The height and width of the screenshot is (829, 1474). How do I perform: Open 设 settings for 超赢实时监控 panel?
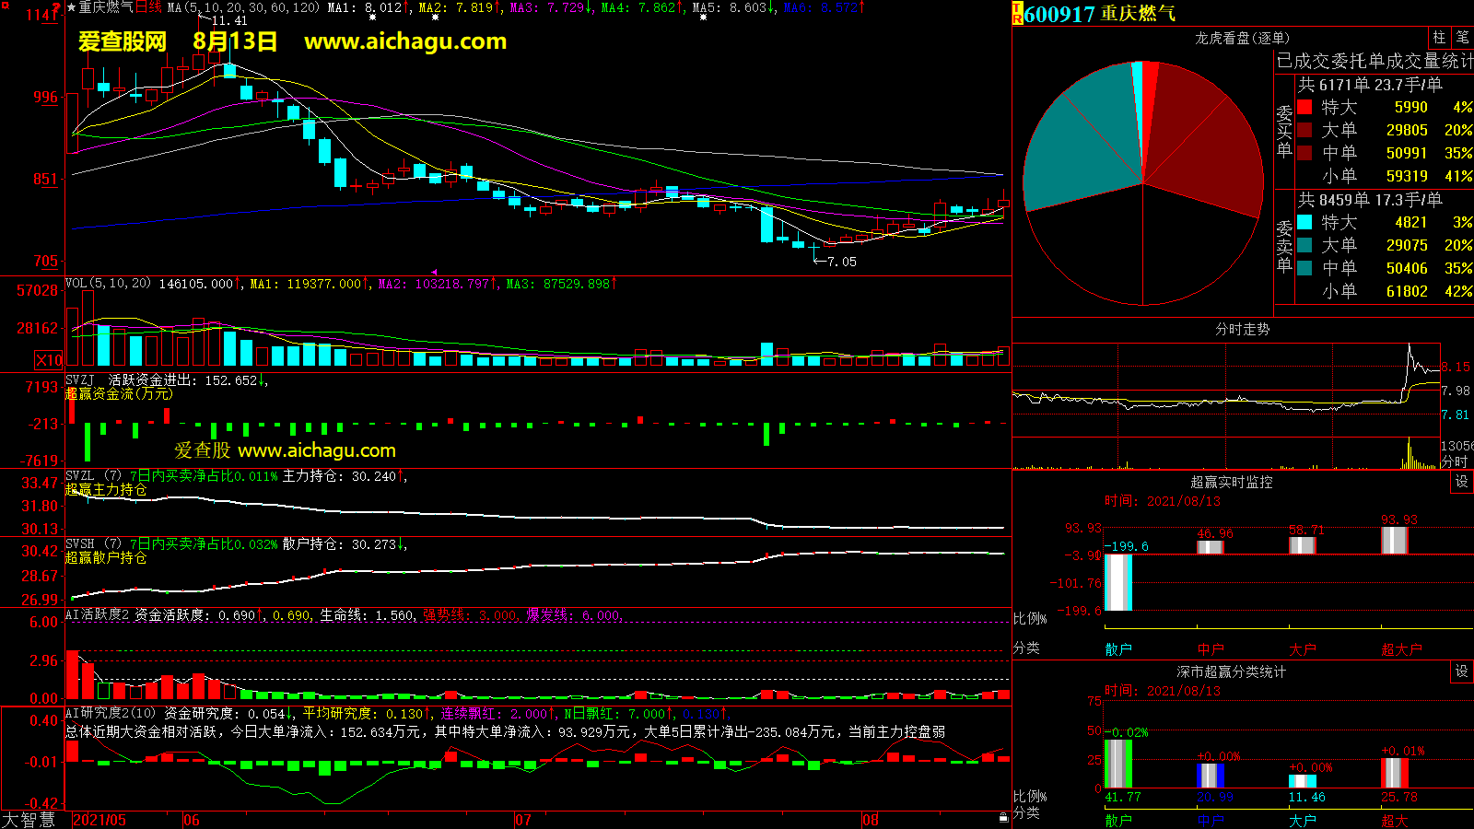[x=1461, y=482]
